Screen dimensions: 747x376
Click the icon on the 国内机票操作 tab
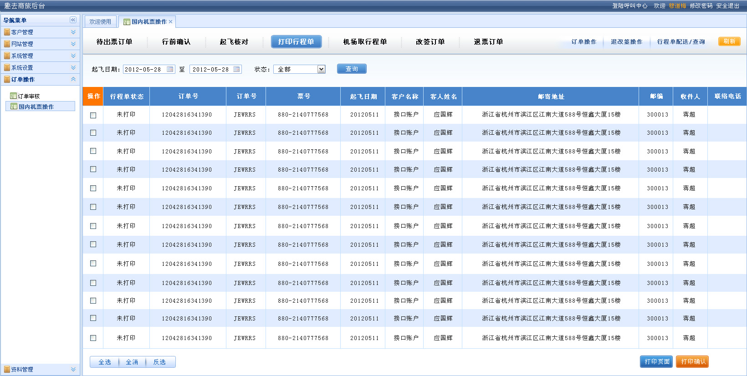click(127, 22)
